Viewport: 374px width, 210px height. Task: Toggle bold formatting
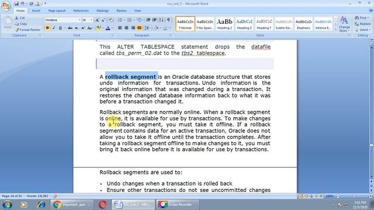click(47, 28)
